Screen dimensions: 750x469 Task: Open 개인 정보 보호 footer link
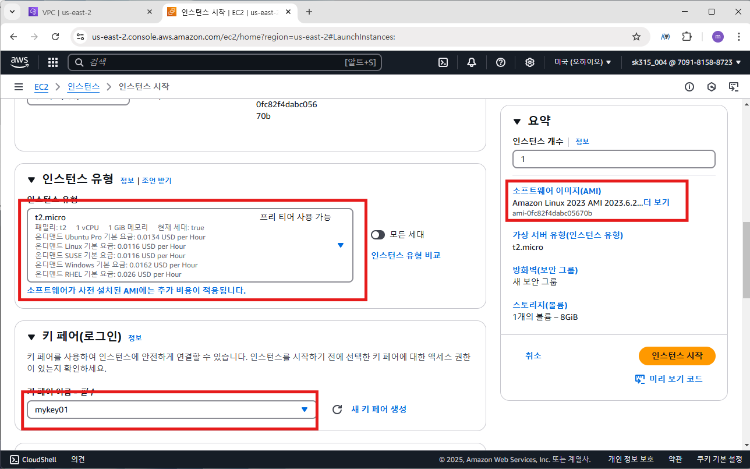[631, 460]
